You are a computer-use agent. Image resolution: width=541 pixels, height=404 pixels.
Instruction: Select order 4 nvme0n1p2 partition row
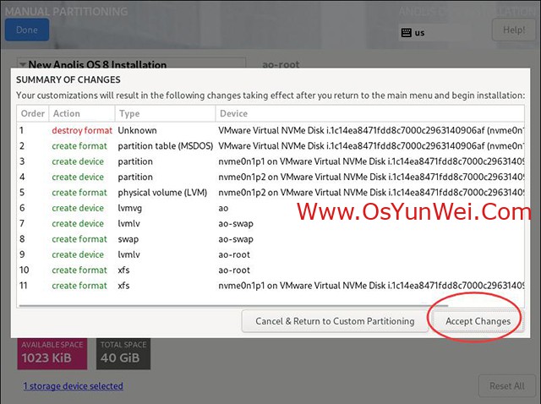tap(270, 177)
